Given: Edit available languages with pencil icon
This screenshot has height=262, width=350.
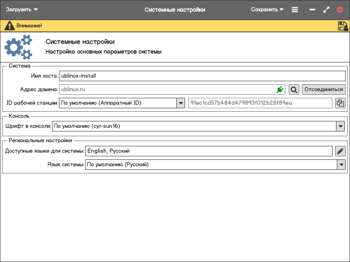Looking at the screenshot, I should (x=340, y=151).
